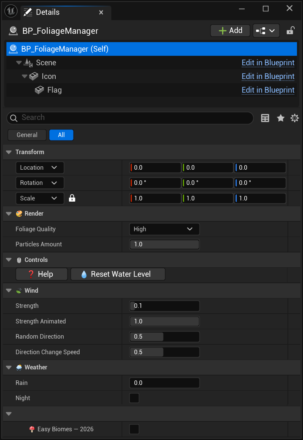Click the Scale X field
Image resolution: width=303 pixels, height=440 pixels.
155,198
